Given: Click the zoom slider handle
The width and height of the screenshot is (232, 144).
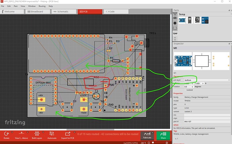Looking at the screenshot, I should point(153,143).
